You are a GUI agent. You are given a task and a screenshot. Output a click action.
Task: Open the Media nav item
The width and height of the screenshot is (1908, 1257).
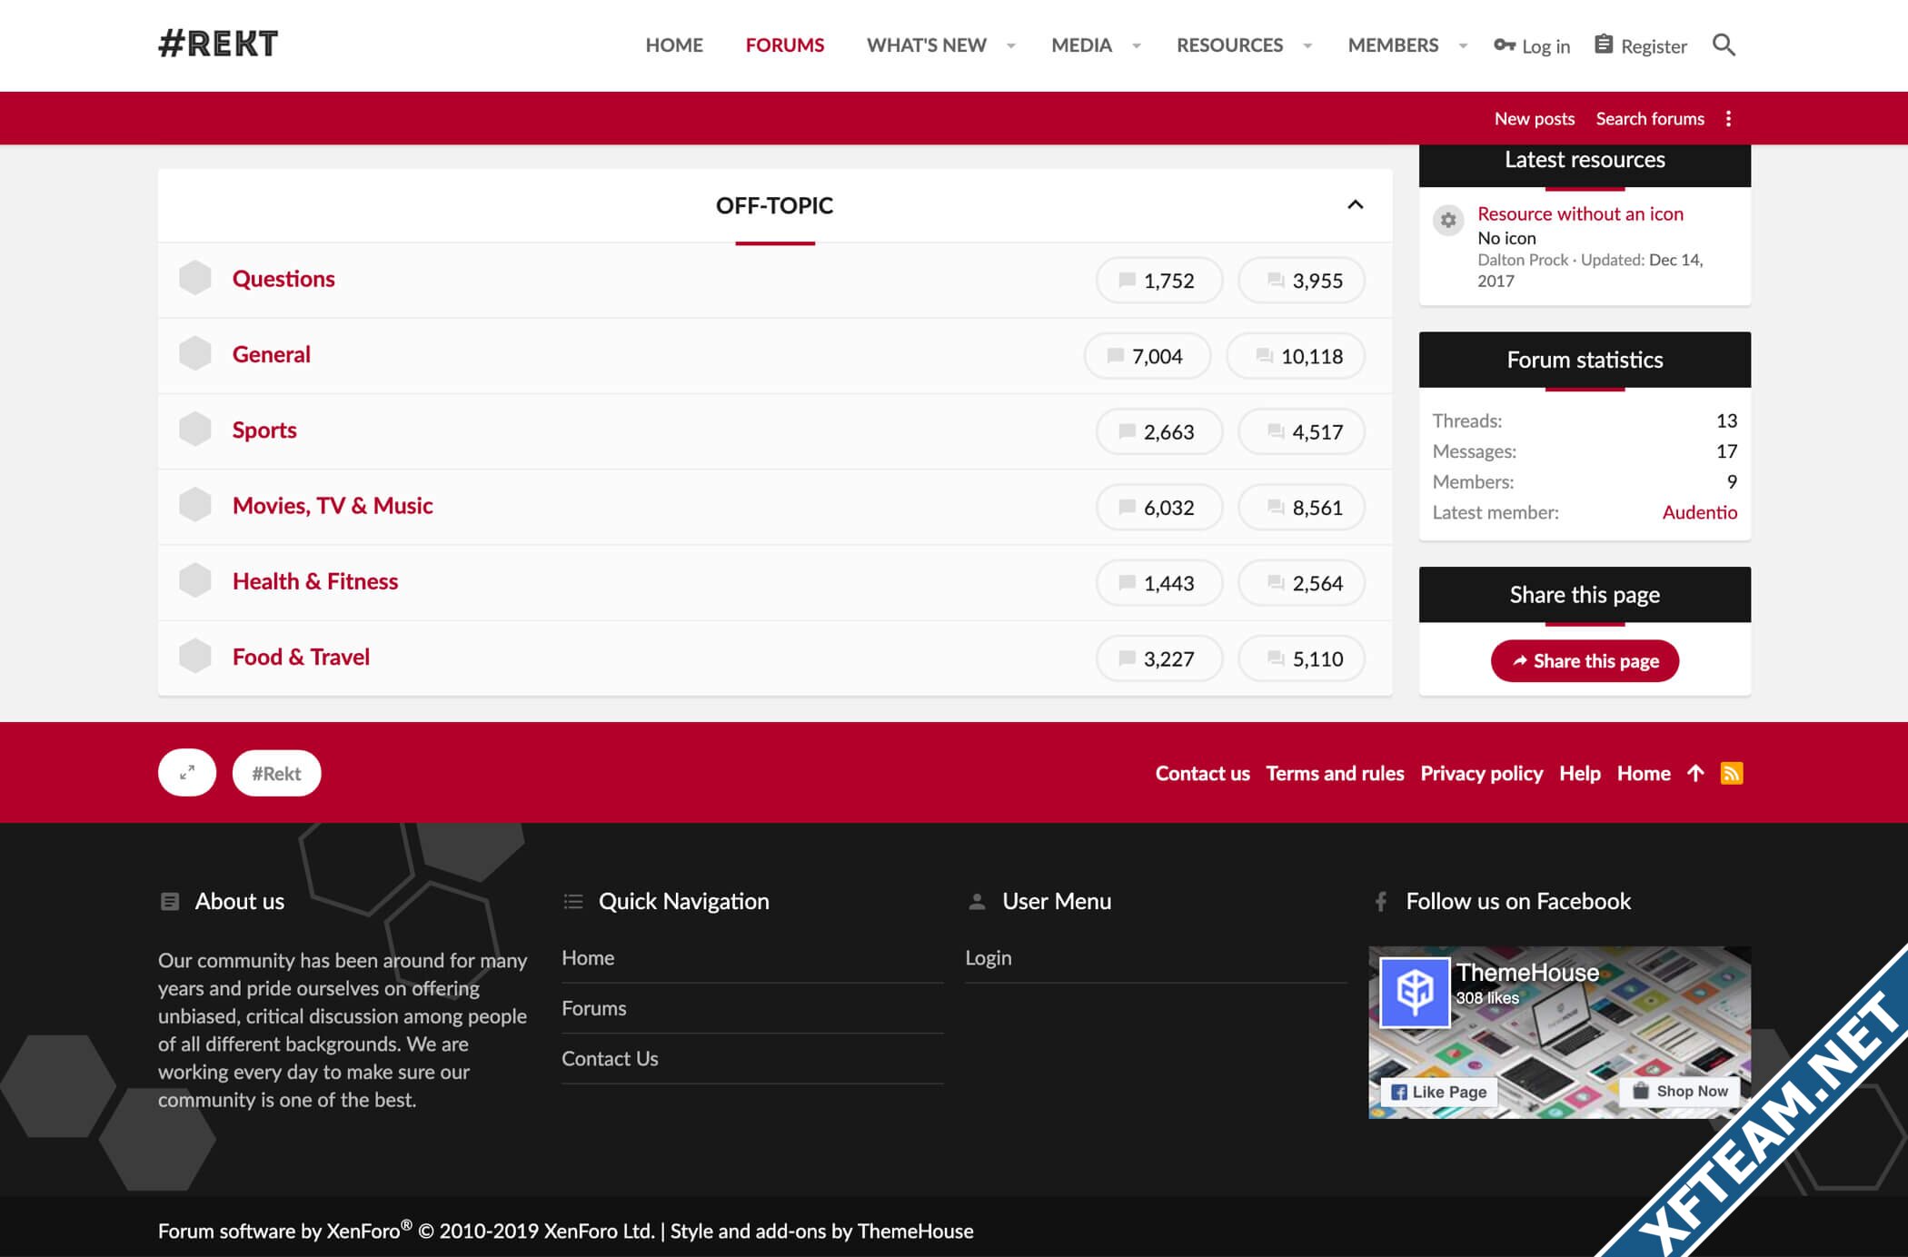click(1081, 45)
